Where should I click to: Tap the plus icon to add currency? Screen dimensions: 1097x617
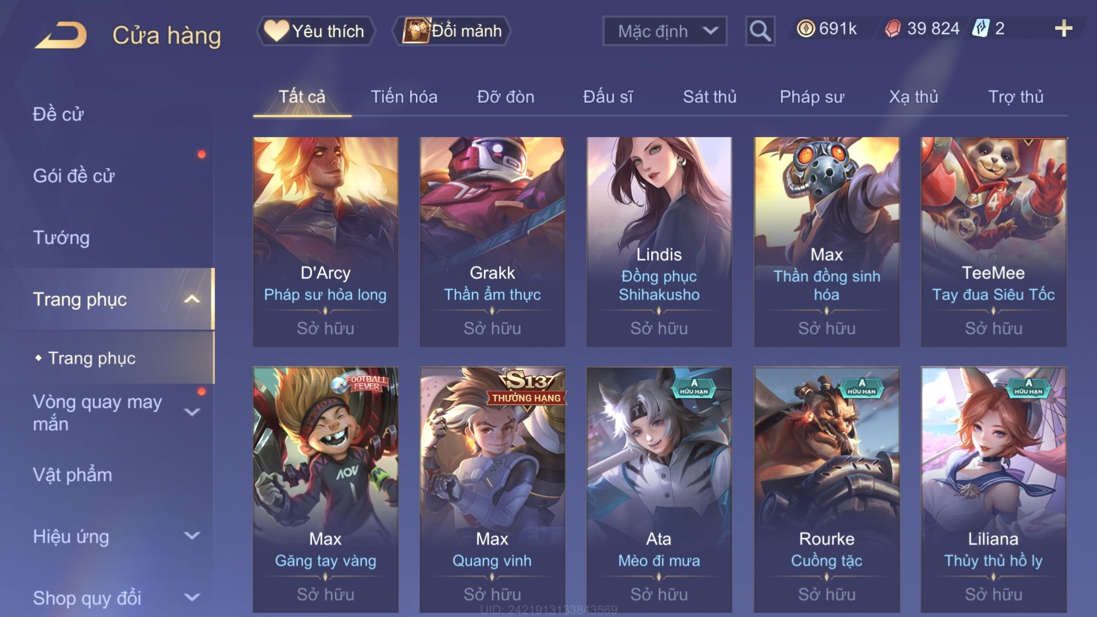(x=1063, y=28)
